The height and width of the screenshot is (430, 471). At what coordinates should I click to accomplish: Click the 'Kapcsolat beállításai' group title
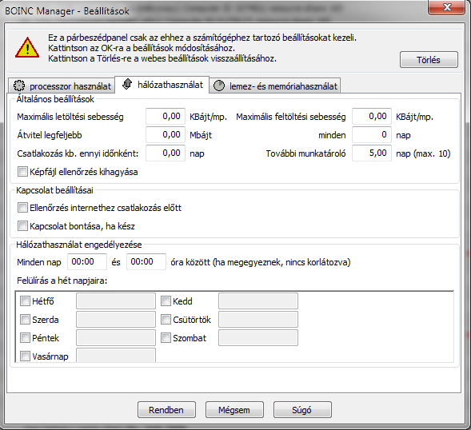[54, 190]
